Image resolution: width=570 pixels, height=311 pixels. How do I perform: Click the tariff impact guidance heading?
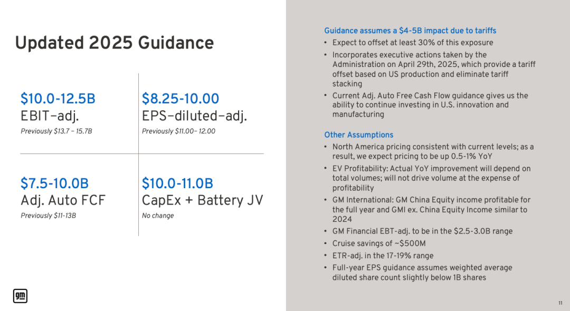point(410,31)
